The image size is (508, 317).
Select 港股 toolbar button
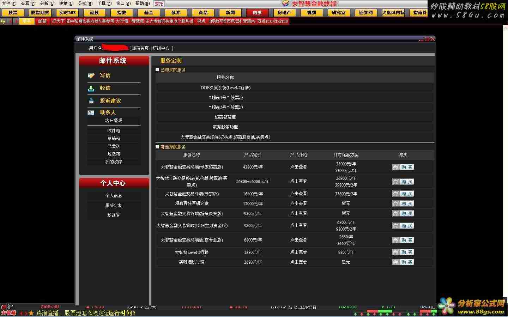coord(95,13)
